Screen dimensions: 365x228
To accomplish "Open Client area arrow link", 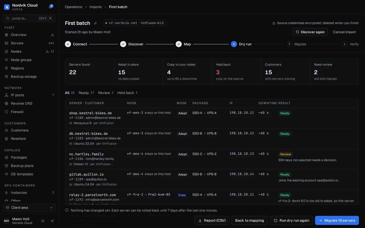I will click(29, 207).
